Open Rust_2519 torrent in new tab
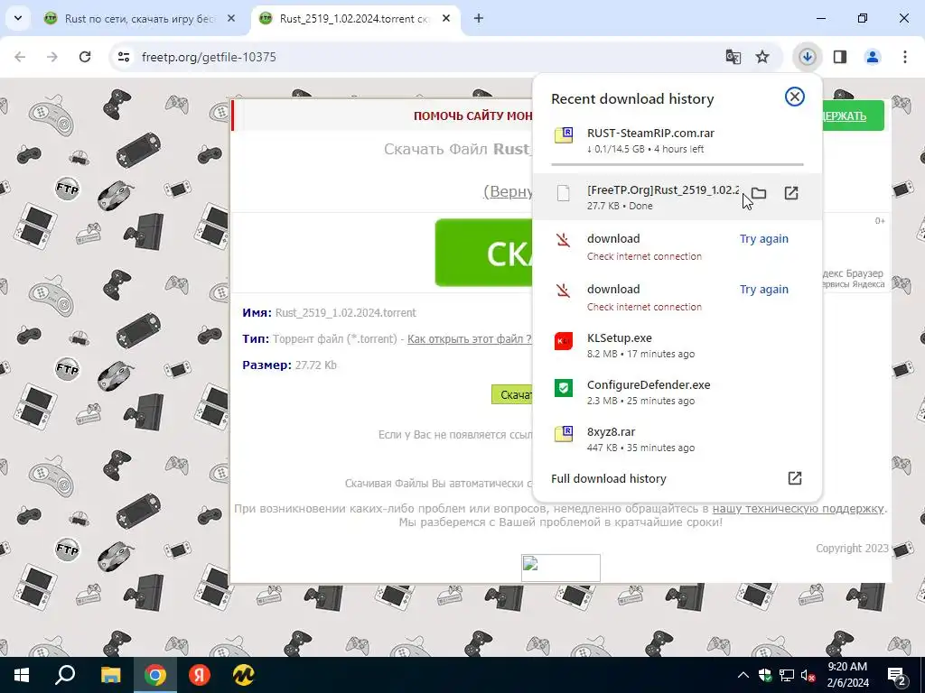This screenshot has height=693, width=925. click(x=791, y=193)
